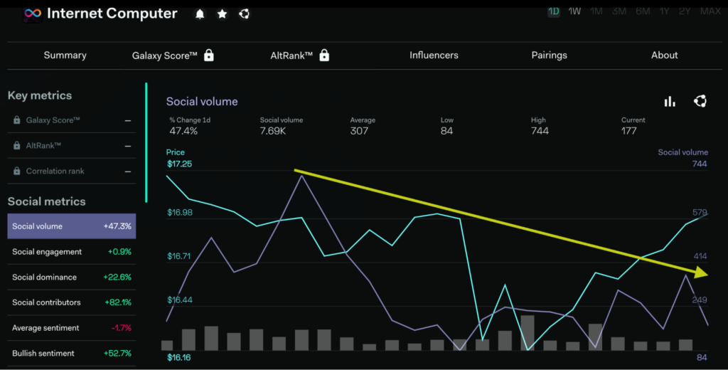The height and width of the screenshot is (370, 728).
Task: Click the +52.7% Bullish sentiment change
Action: 117,353
